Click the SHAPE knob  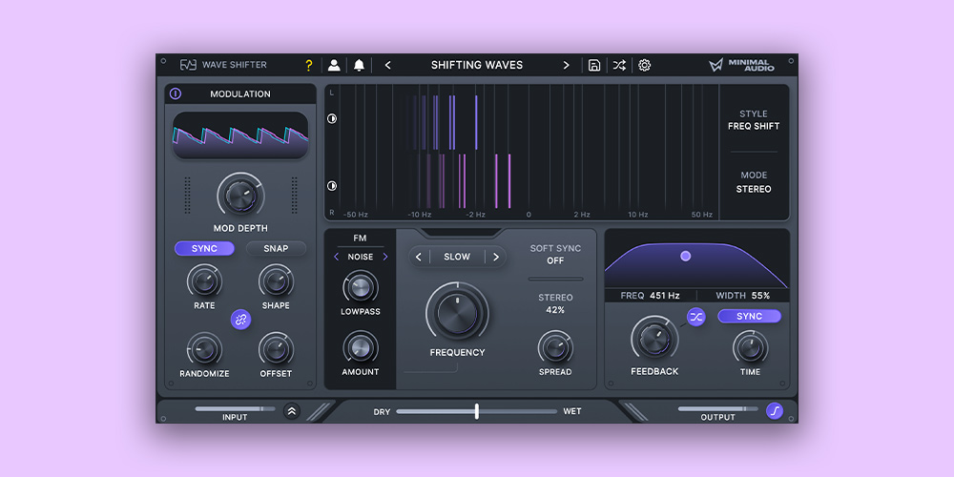(x=276, y=281)
